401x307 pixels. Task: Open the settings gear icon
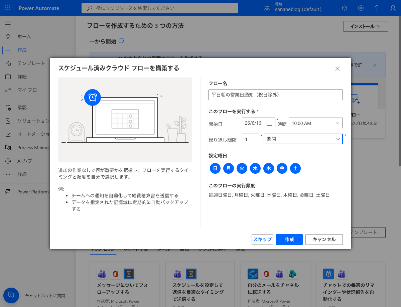(x=361, y=8)
